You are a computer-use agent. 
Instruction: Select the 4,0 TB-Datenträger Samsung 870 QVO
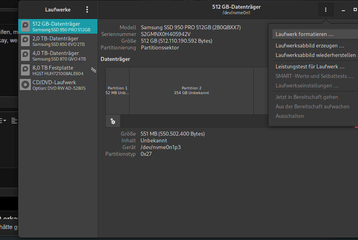58,56
